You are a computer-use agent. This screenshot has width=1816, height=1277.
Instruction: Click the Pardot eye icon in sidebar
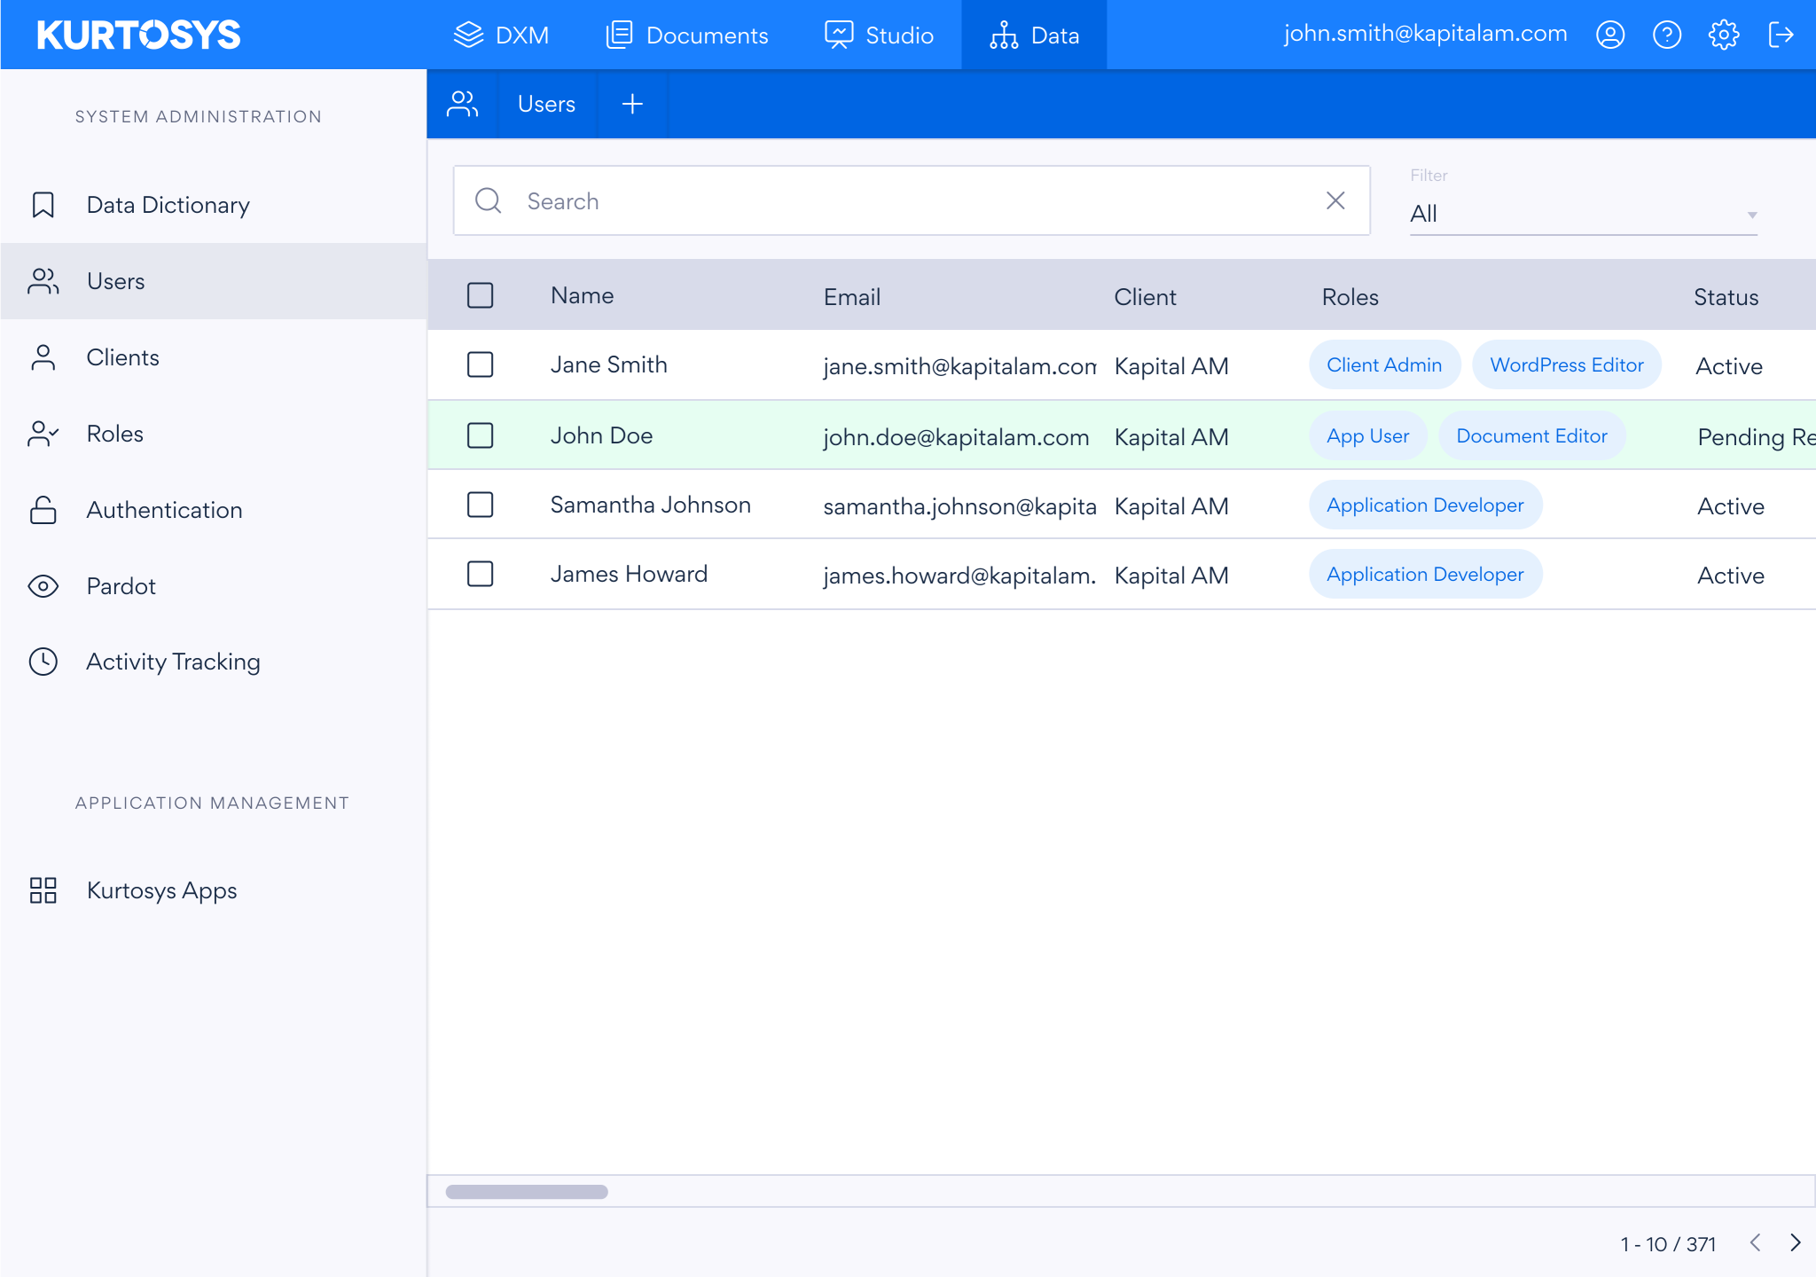[x=43, y=586]
